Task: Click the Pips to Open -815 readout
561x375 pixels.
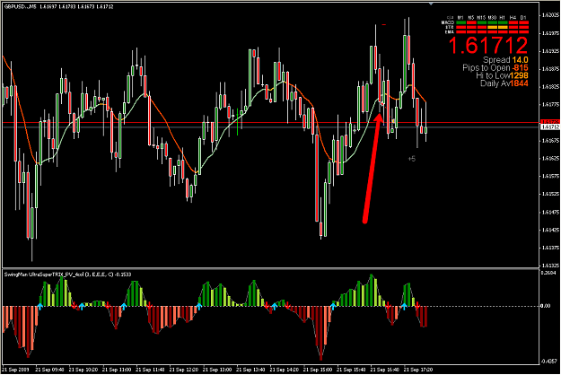Action: click(x=495, y=68)
